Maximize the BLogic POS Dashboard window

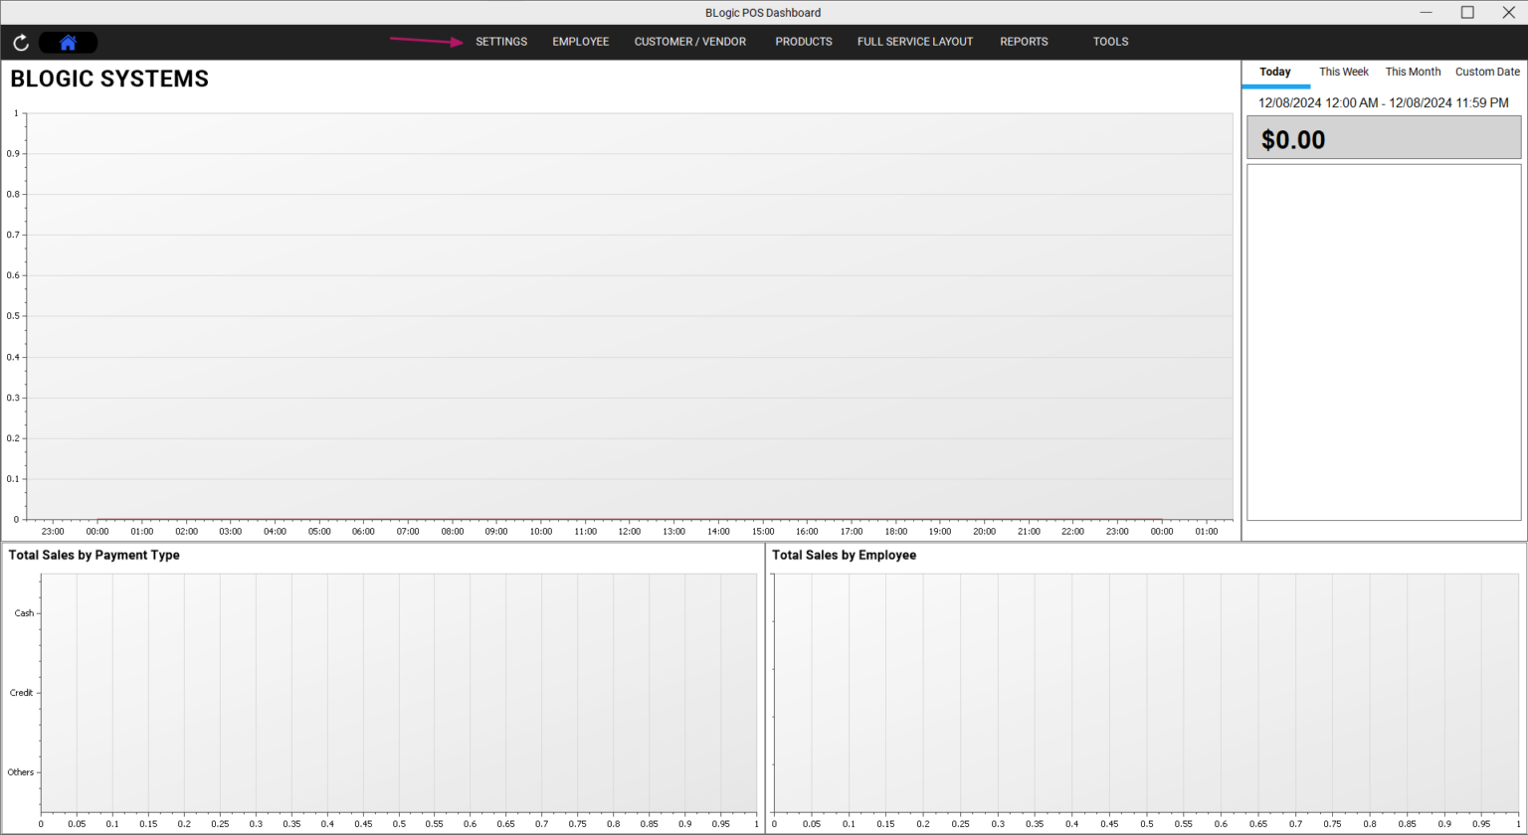[x=1467, y=12]
